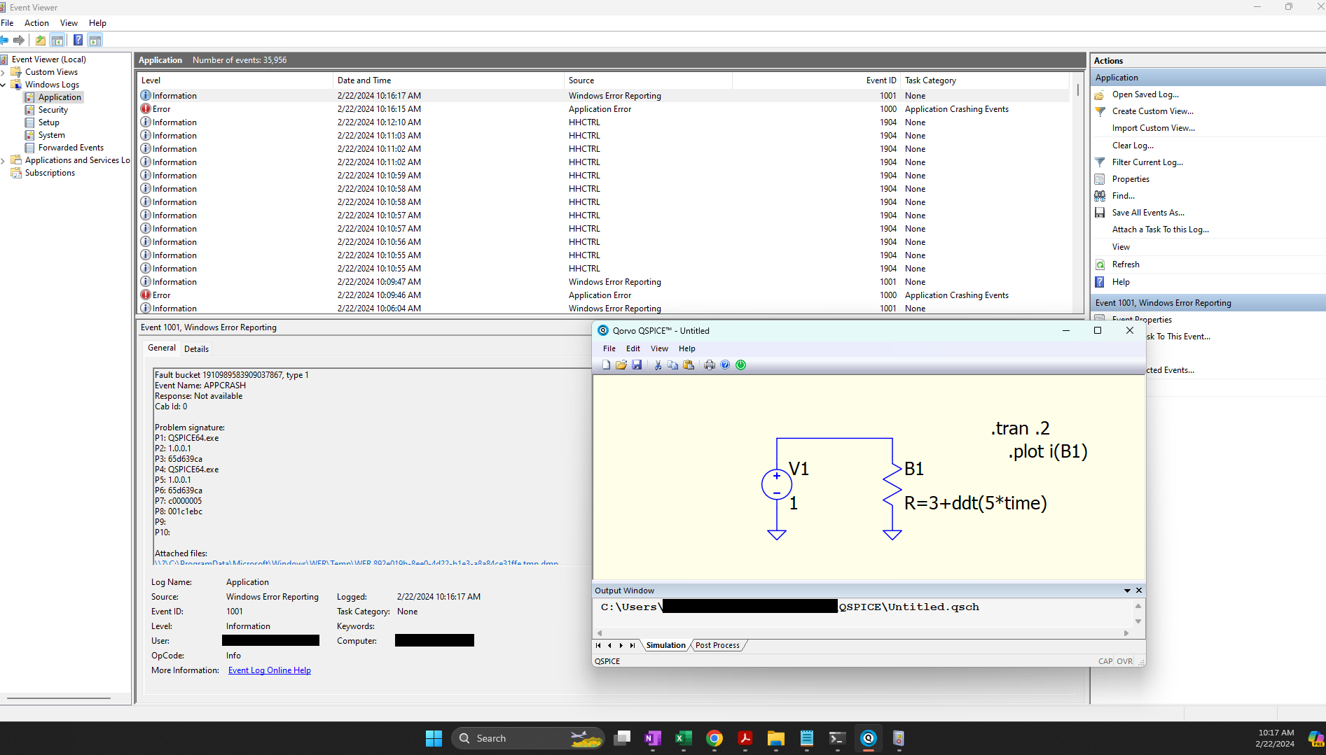Toggle the Show/Hide Action Pane toolbar button
The height and width of the screenshot is (755, 1326).
(95, 40)
